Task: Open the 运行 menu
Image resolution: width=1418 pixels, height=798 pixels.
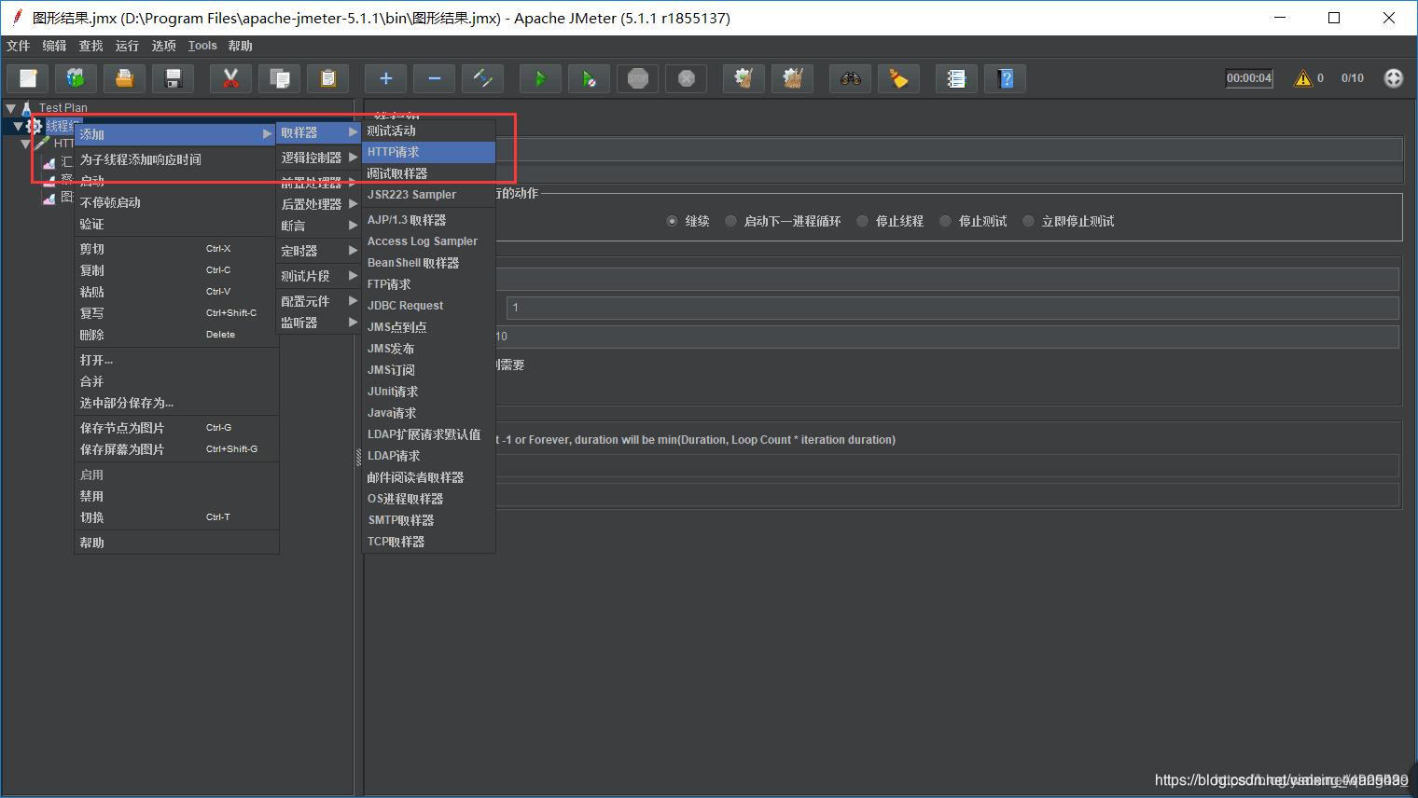Action: tap(127, 46)
